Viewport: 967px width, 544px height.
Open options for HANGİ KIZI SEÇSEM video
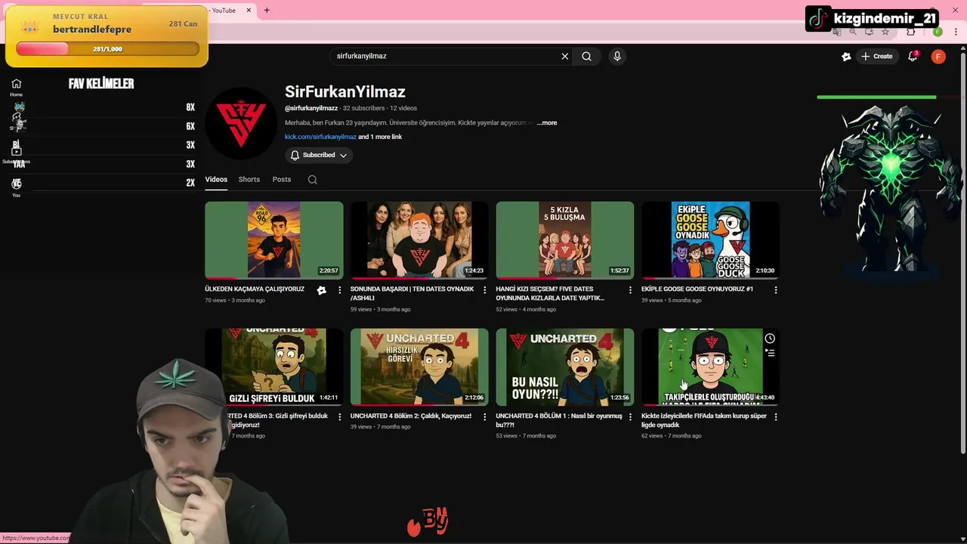click(x=630, y=290)
